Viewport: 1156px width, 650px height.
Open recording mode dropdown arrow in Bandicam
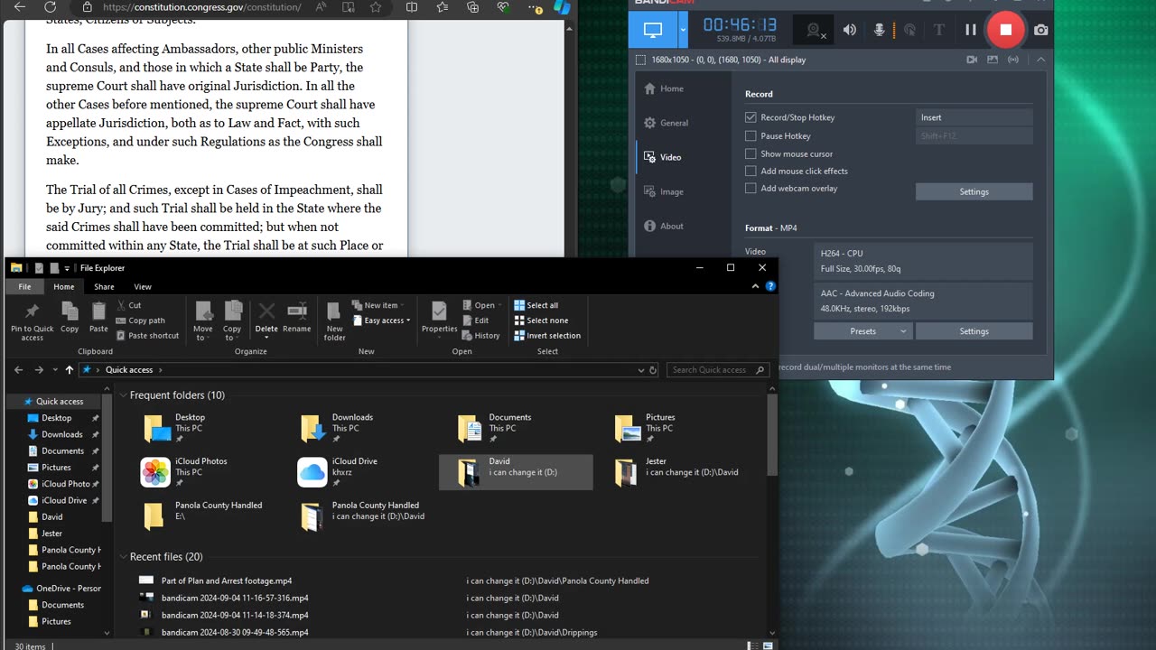683,30
